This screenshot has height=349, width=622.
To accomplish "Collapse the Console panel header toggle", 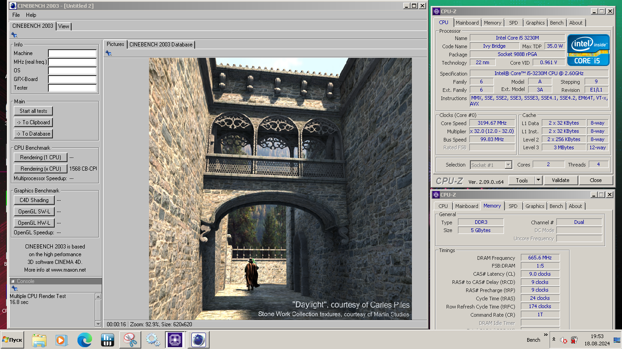I will click(13, 281).
